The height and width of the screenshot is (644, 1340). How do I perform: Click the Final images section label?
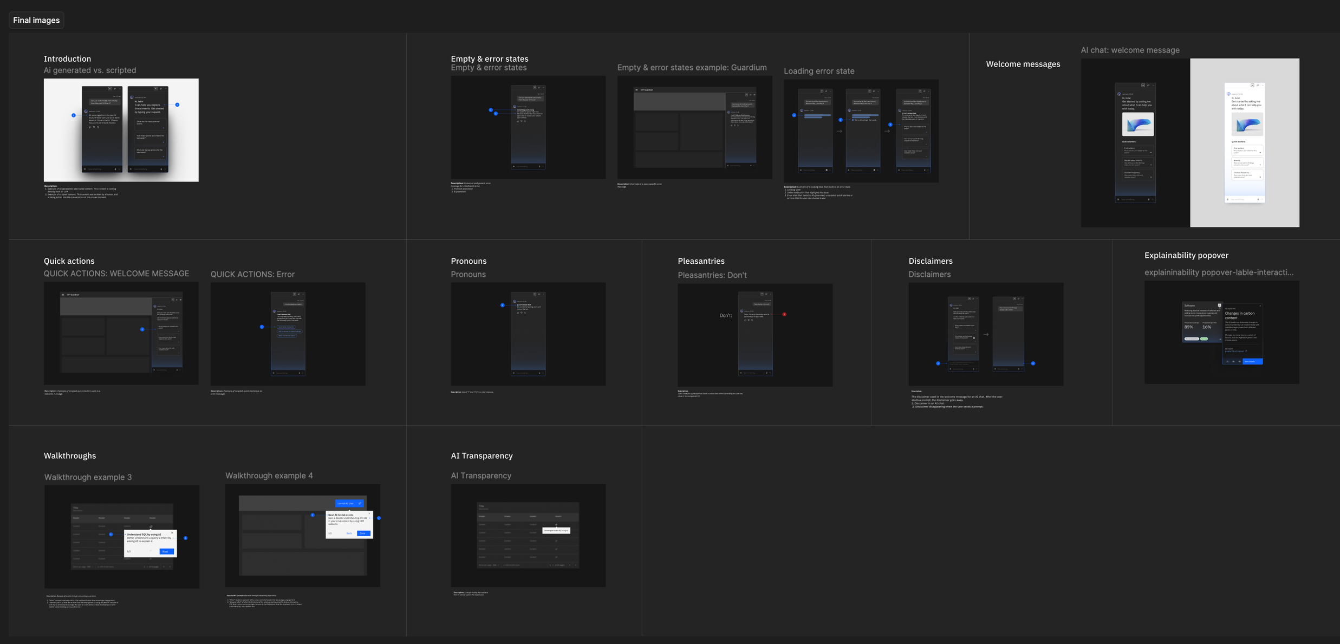click(x=36, y=20)
